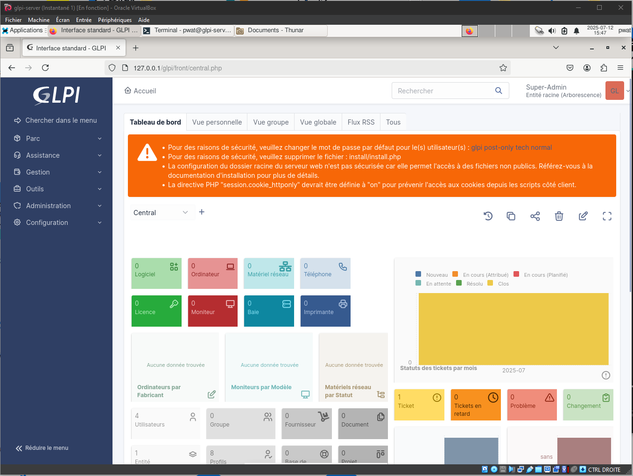The image size is (633, 476).
Task: Toggle Nouveau legend color swatch
Action: click(418, 274)
